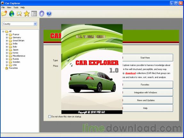Click the Help button on start page
The width and height of the screenshot is (184, 138).
pos(148,108)
